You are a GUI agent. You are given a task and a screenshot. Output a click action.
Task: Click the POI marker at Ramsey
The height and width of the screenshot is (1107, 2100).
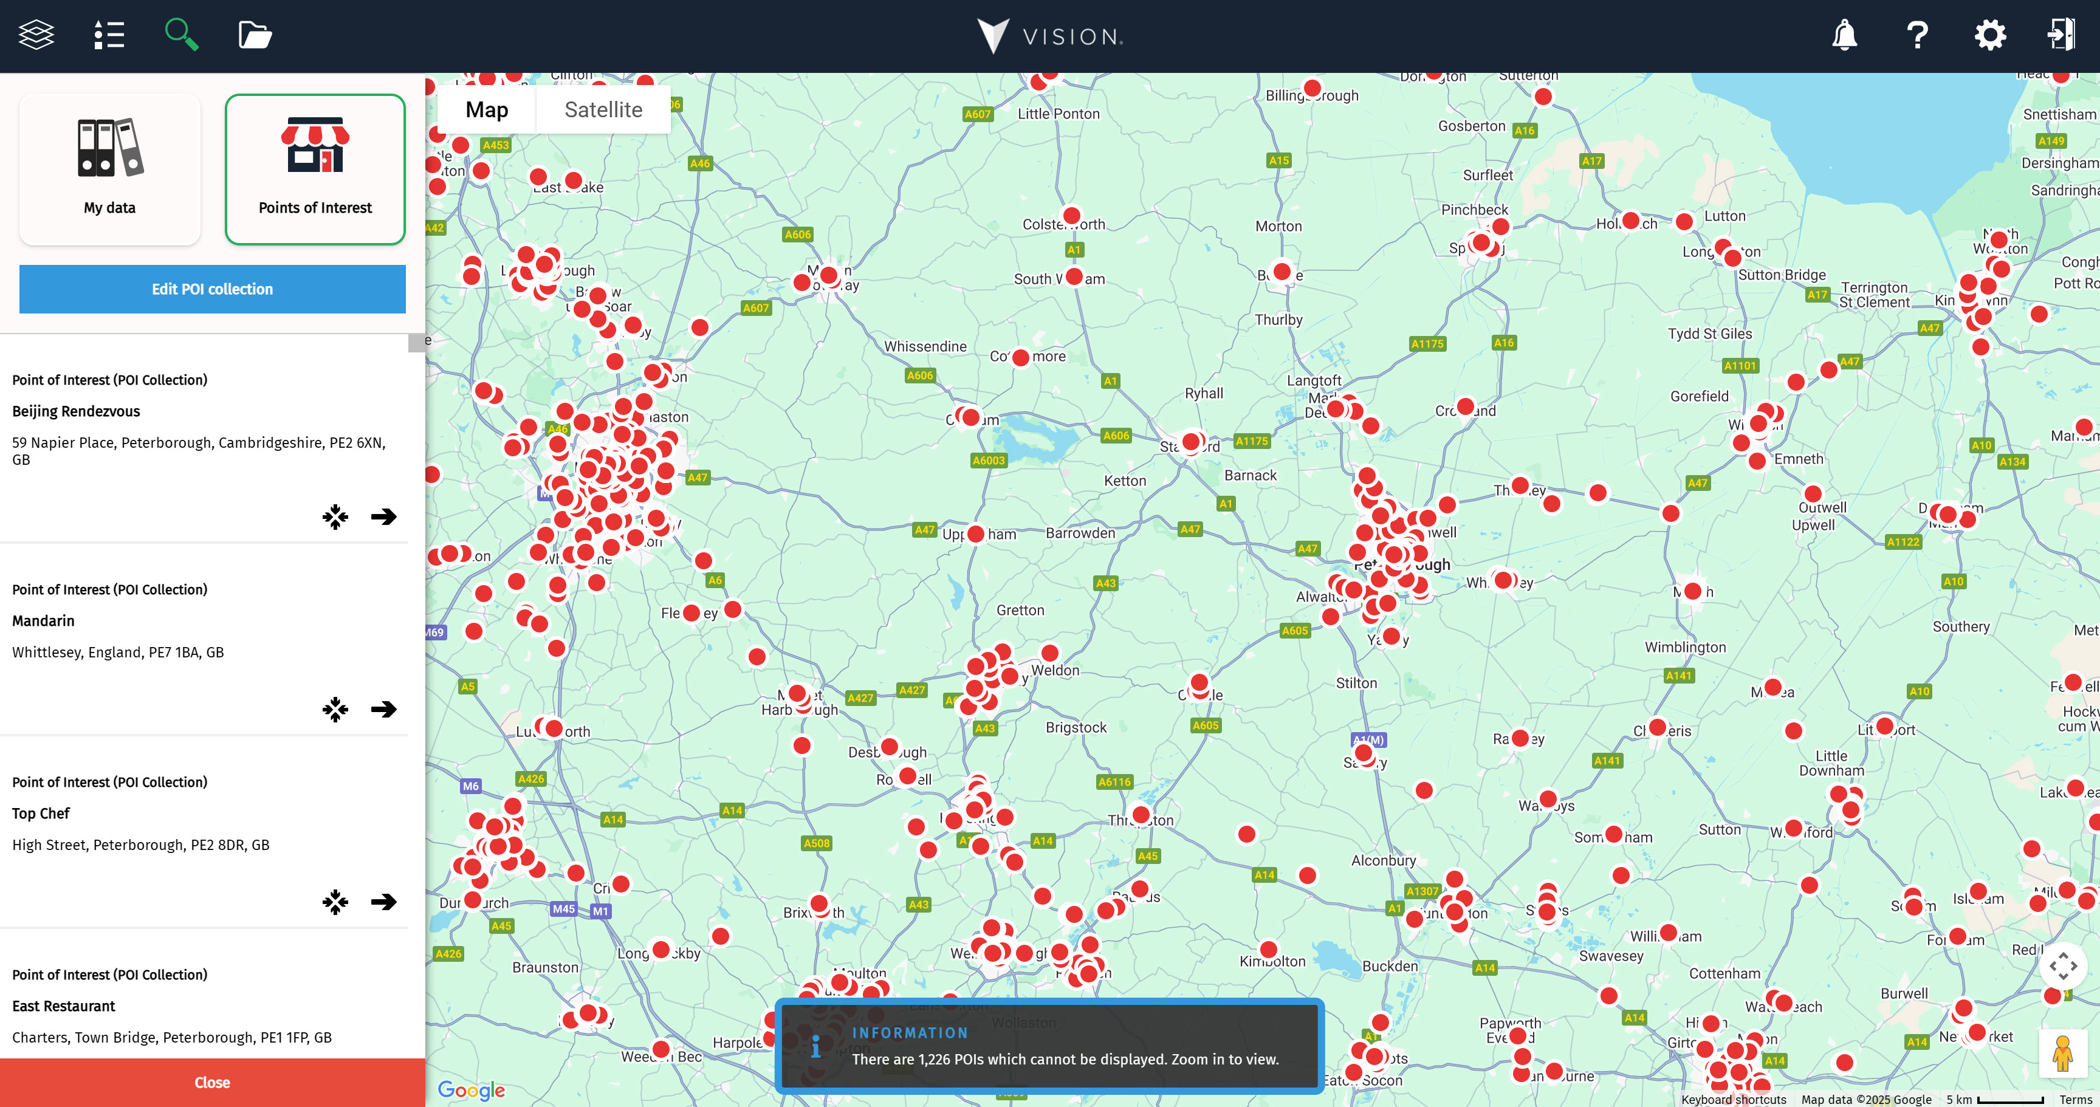pos(1520,738)
